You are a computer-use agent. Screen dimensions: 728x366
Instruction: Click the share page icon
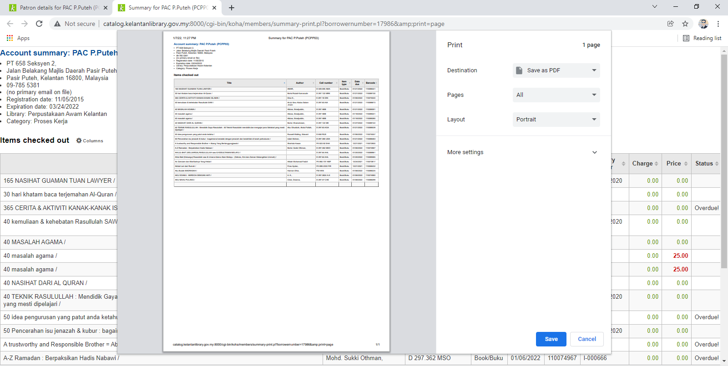(670, 24)
